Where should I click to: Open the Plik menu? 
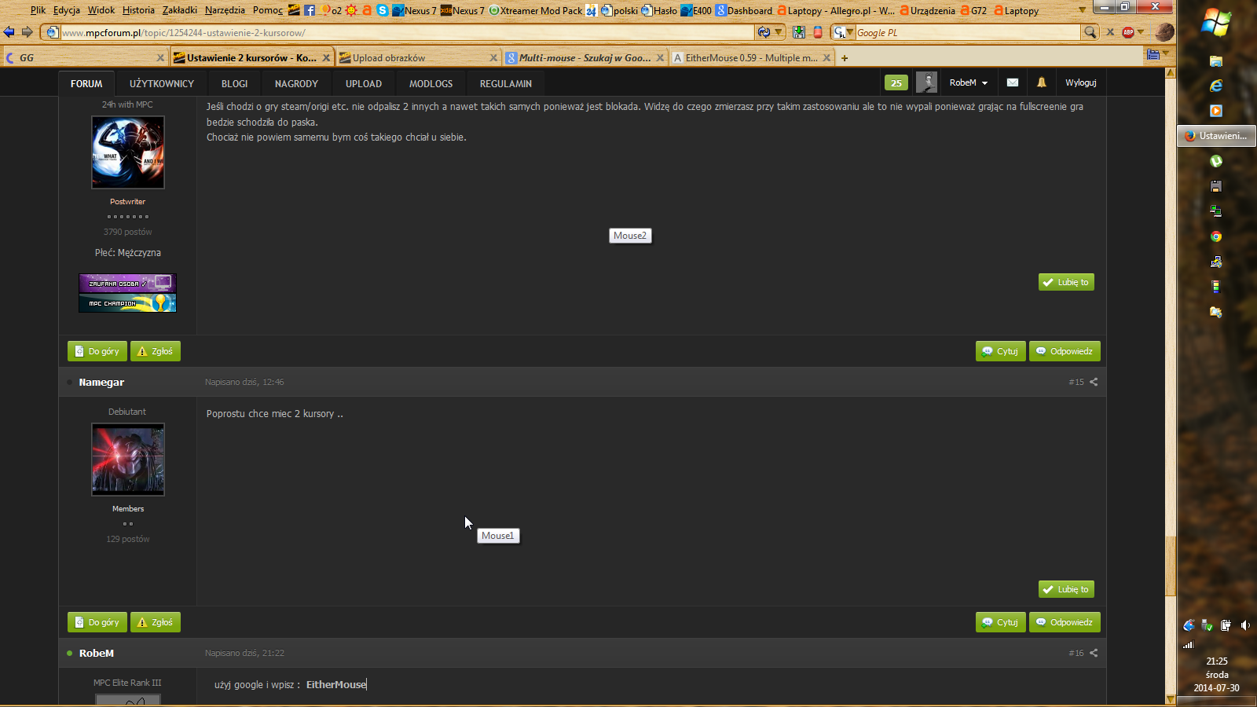(x=38, y=10)
